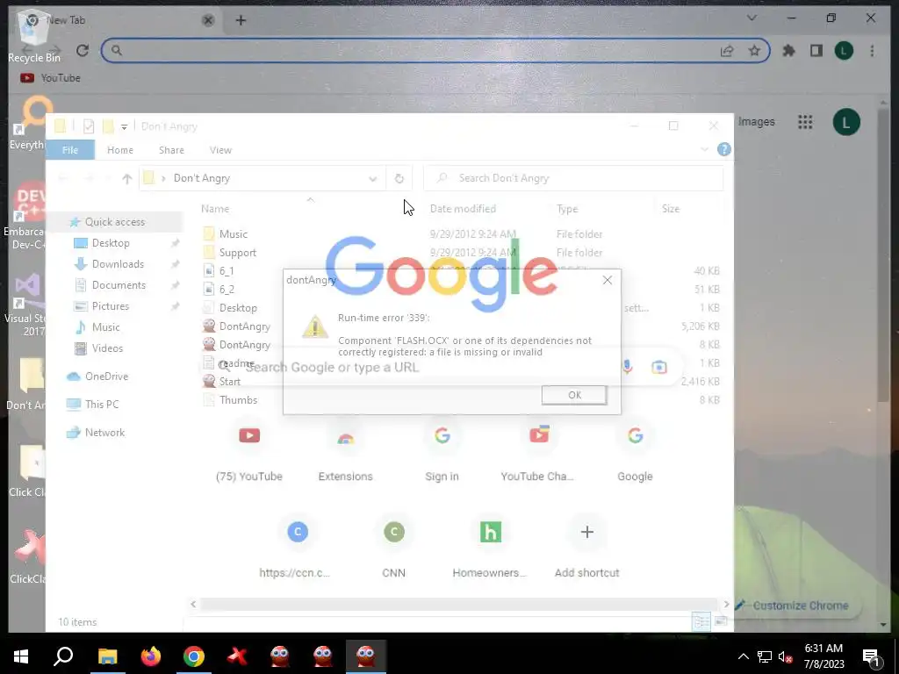Open the taskbar notification center icon
The width and height of the screenshot is (899, 674).
tap(871, 656)
